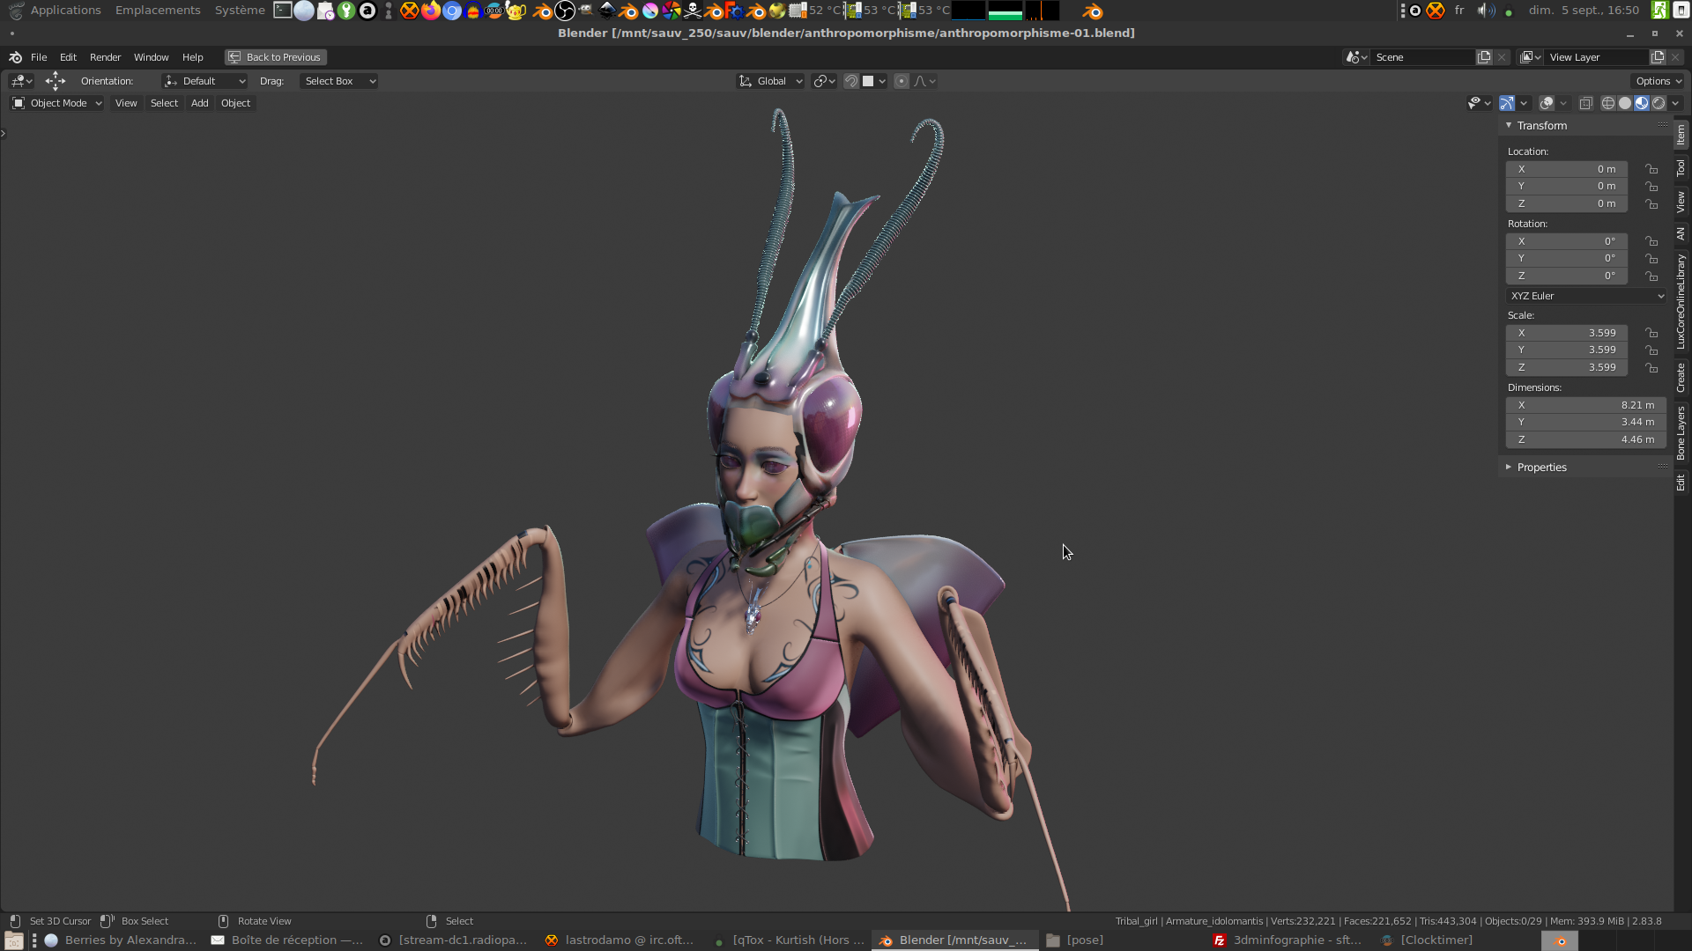Open the XYZ Euler rotation mode dropdown
This screenshot has width=1692, height=951.
(x=1585, y=296)
